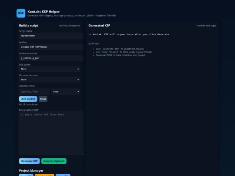Expand the On note behavior dropdown
The height and width of the screenshot is (176, 235).
coord(50,80)
